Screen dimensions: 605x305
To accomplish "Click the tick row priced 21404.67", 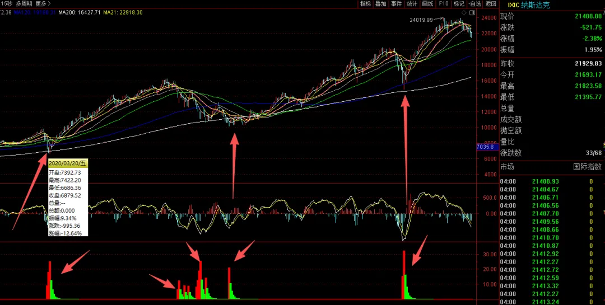I will point(551,189).
